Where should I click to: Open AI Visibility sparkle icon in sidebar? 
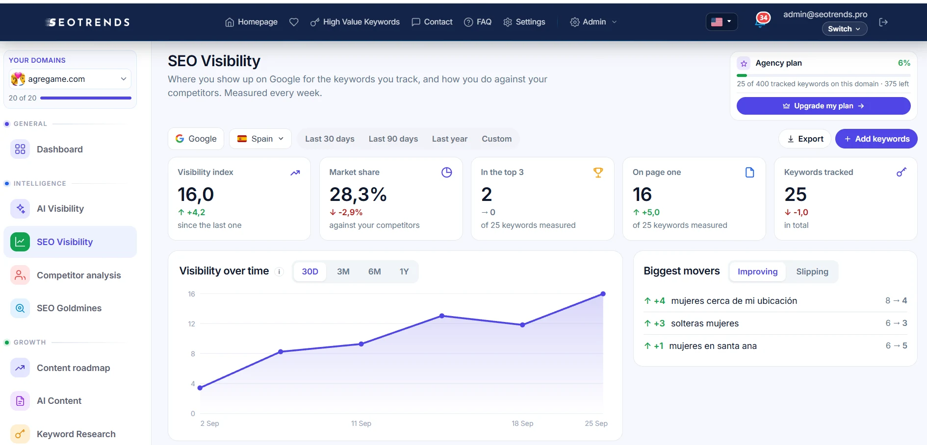click(x=20, y=209)
